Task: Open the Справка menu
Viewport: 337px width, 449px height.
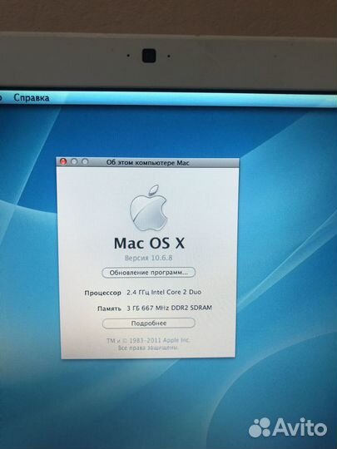Action: [32, 98]
